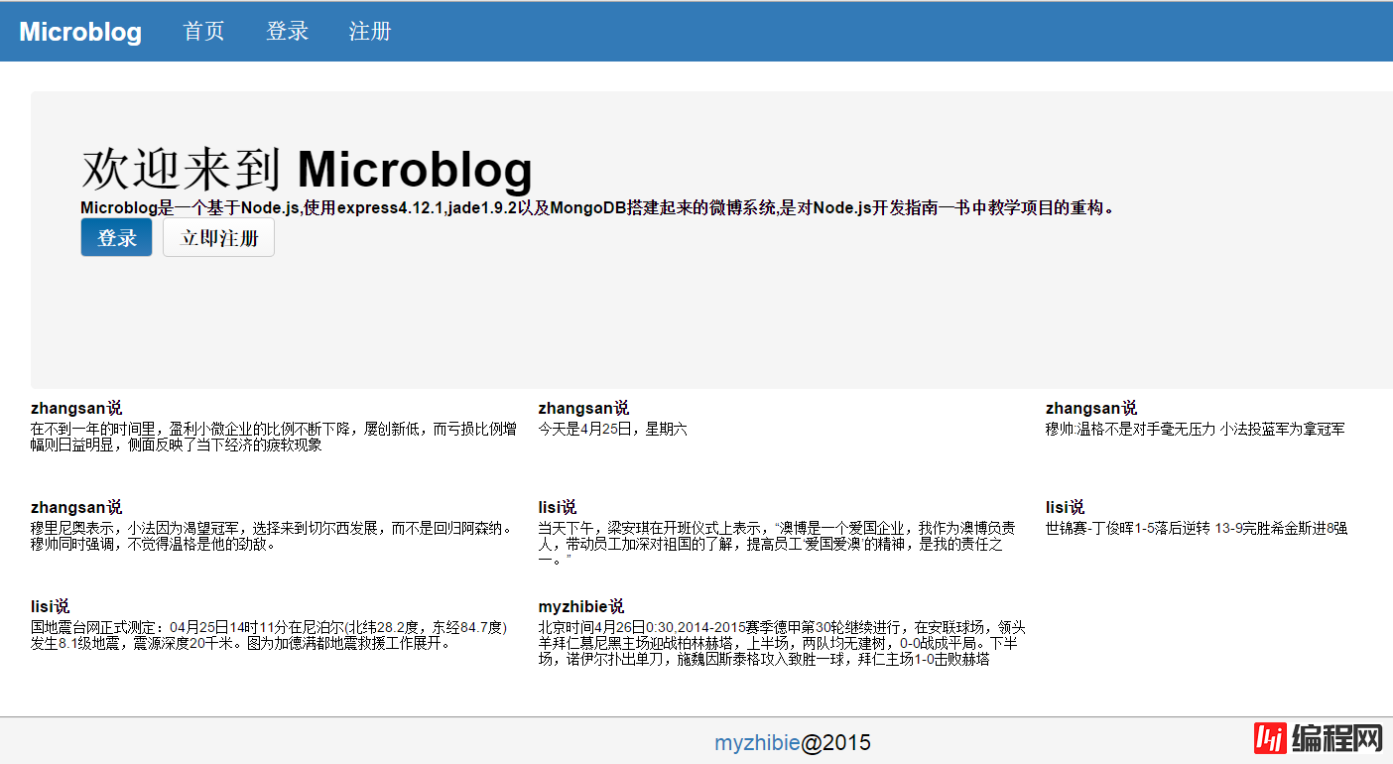Click 'zhangsan说' heading above 盈利小微企业 post

76,408
